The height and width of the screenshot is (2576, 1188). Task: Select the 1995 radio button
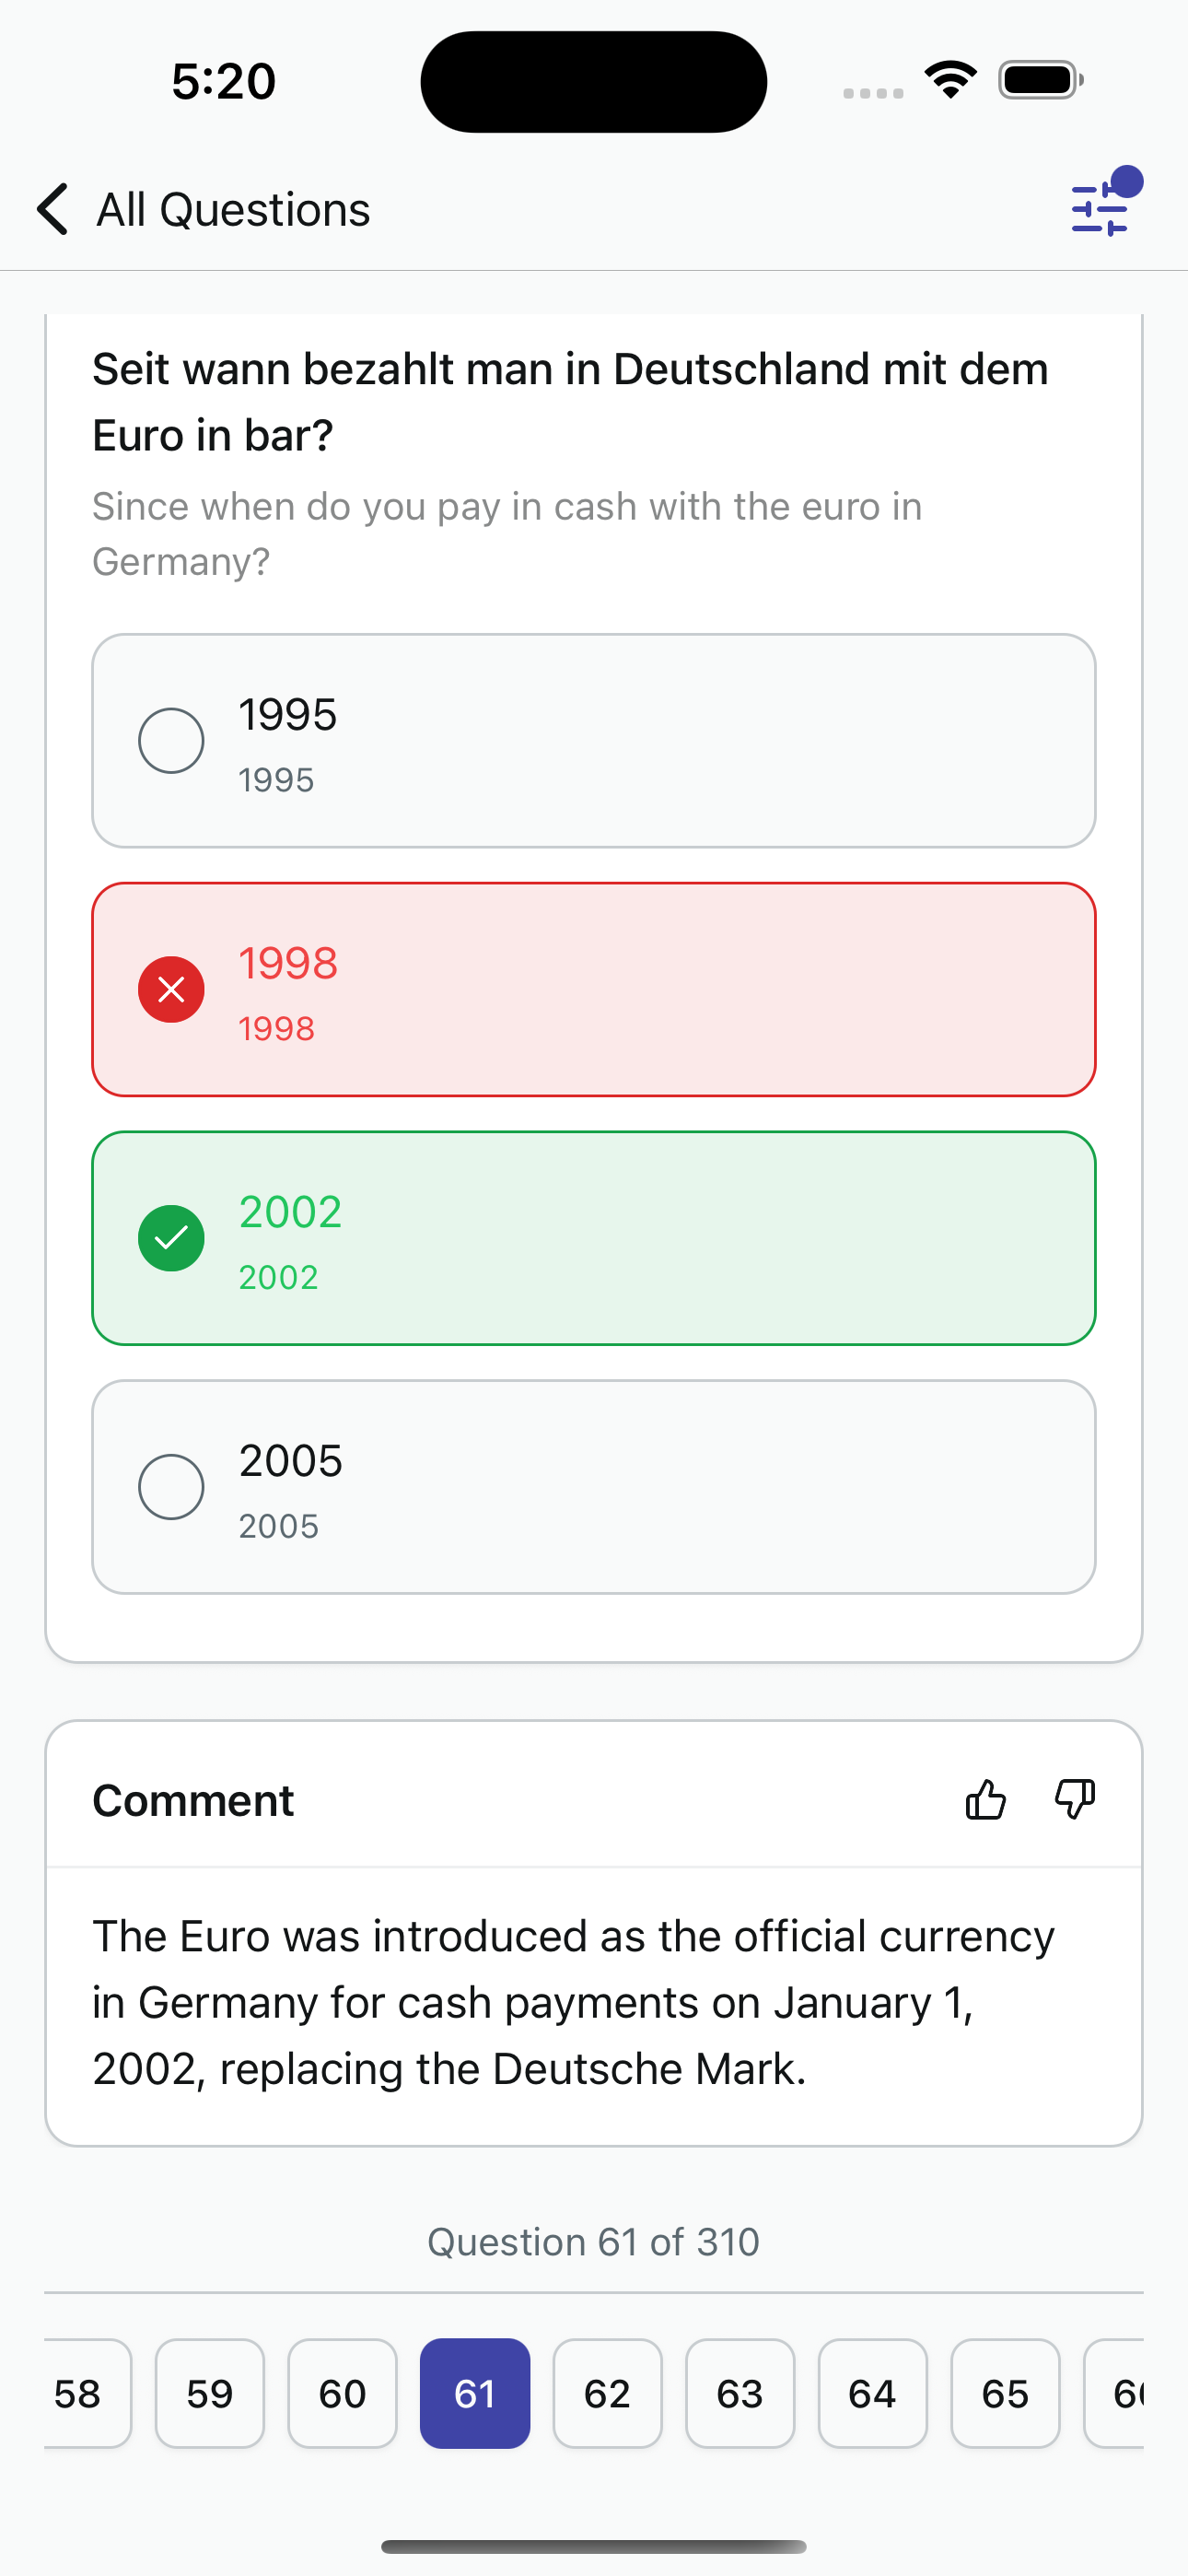(x=171, y=741)
